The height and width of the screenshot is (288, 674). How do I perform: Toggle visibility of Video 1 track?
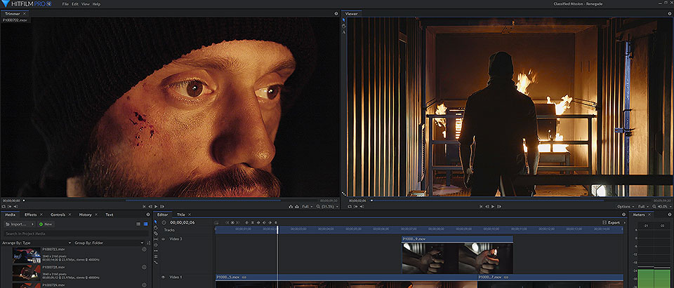pos(163,277)
